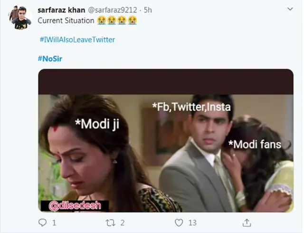Click the "Current Situation" tweet text
The height and width of the screenshot is (233, 304).
[x=66, y=21]
